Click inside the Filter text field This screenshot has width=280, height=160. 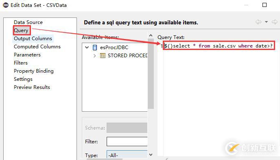click(x=127, y=141)
